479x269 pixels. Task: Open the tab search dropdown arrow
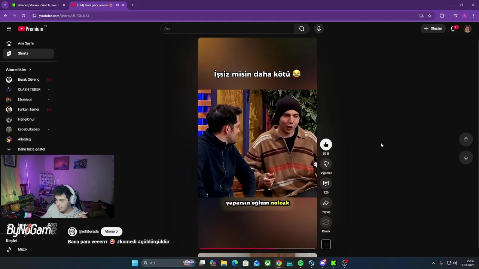(5, 5)
